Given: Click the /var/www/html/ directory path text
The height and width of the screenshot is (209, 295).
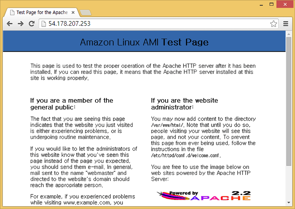Looking at the screenshot, I should (x=167, y=125).
